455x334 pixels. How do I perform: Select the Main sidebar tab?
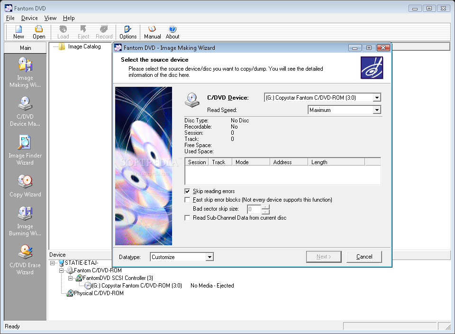[x=25, y=47]
